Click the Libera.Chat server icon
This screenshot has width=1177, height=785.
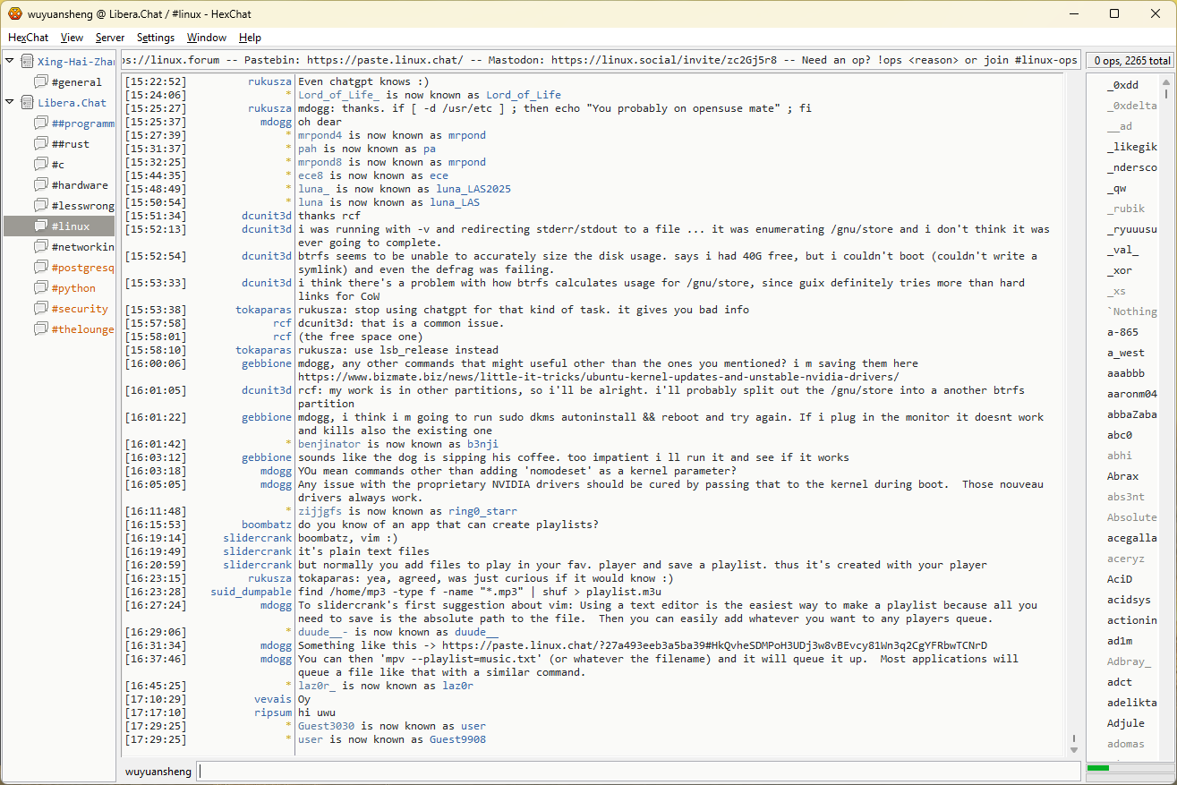click(27, 103)
